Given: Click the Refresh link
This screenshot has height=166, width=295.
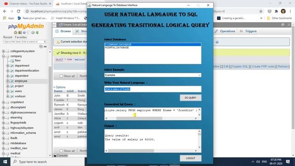Looking at the screenshot, I should (283, 66).
